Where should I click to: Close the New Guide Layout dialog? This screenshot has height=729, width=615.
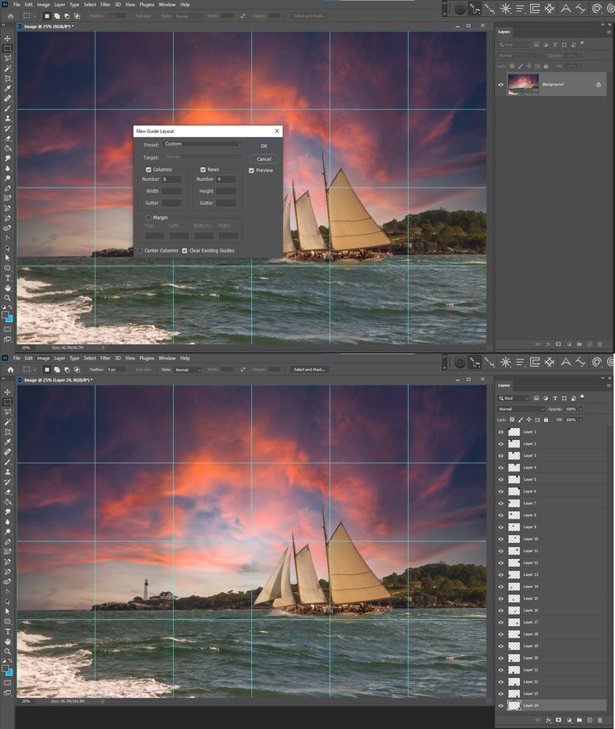click(277, 131)
